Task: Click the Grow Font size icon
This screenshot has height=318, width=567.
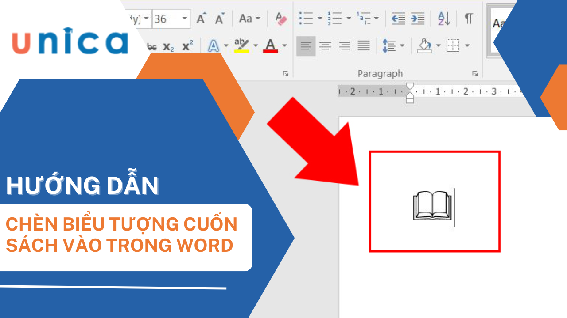Action: click(202, 19)
